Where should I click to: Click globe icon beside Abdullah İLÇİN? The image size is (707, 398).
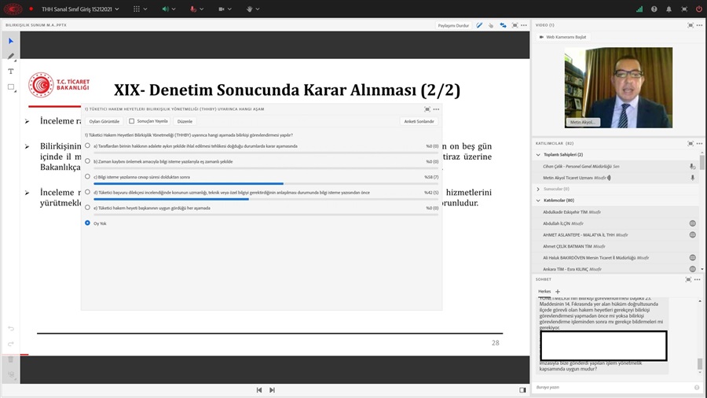pyautogui.click(x=693, y=223)
